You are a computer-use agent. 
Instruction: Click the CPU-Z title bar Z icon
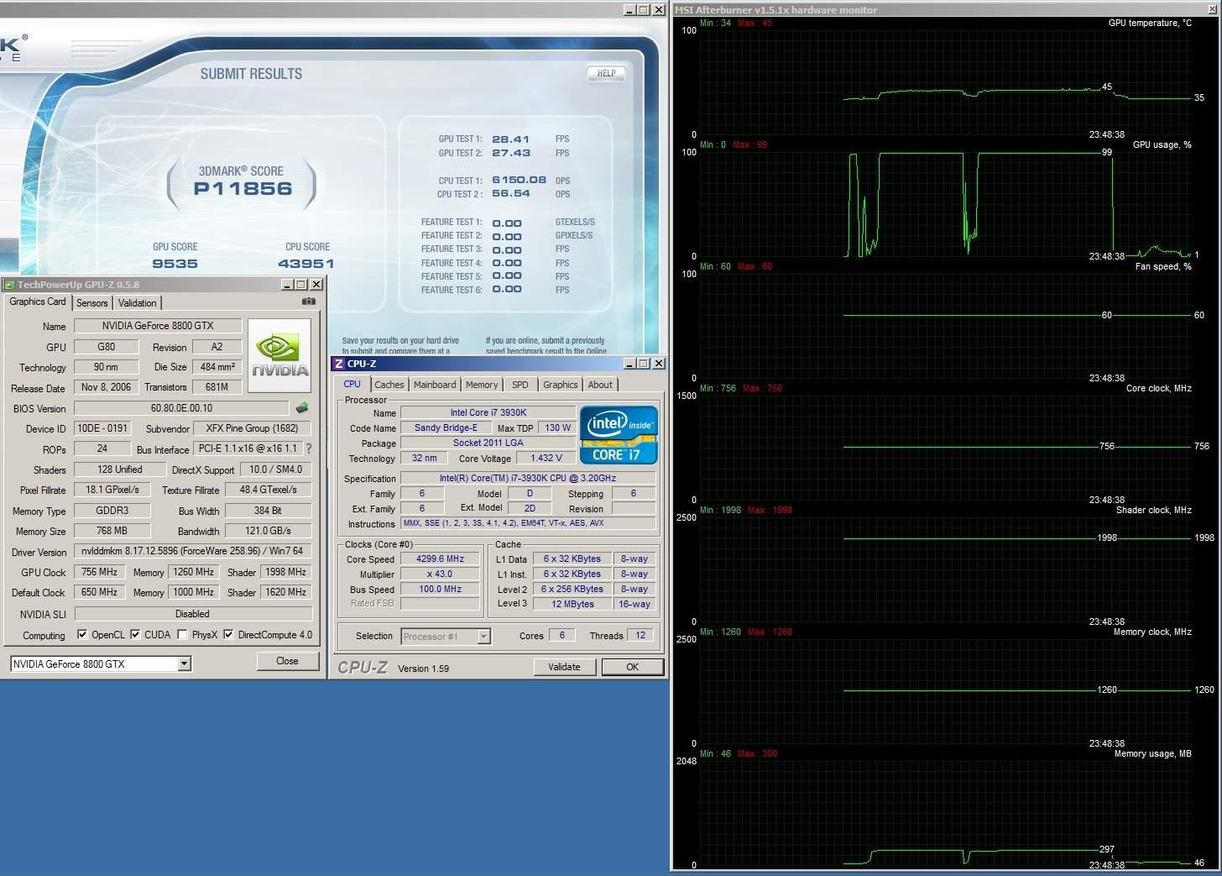[x=339, y=364]
